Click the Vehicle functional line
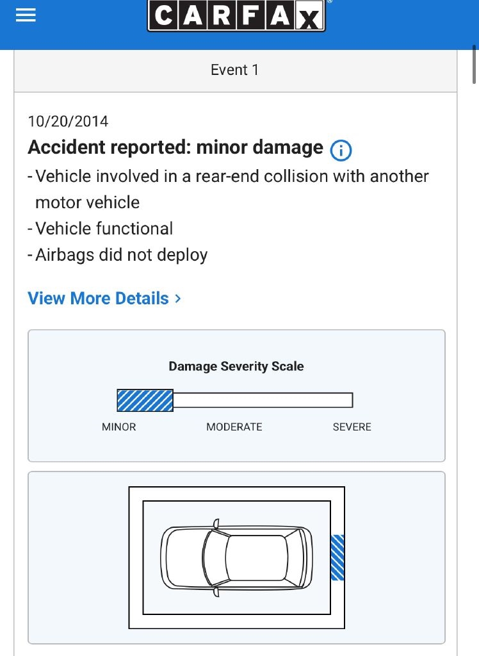Image resolution: width=479 pixels, height=656 pixels. tap(104, 229)
